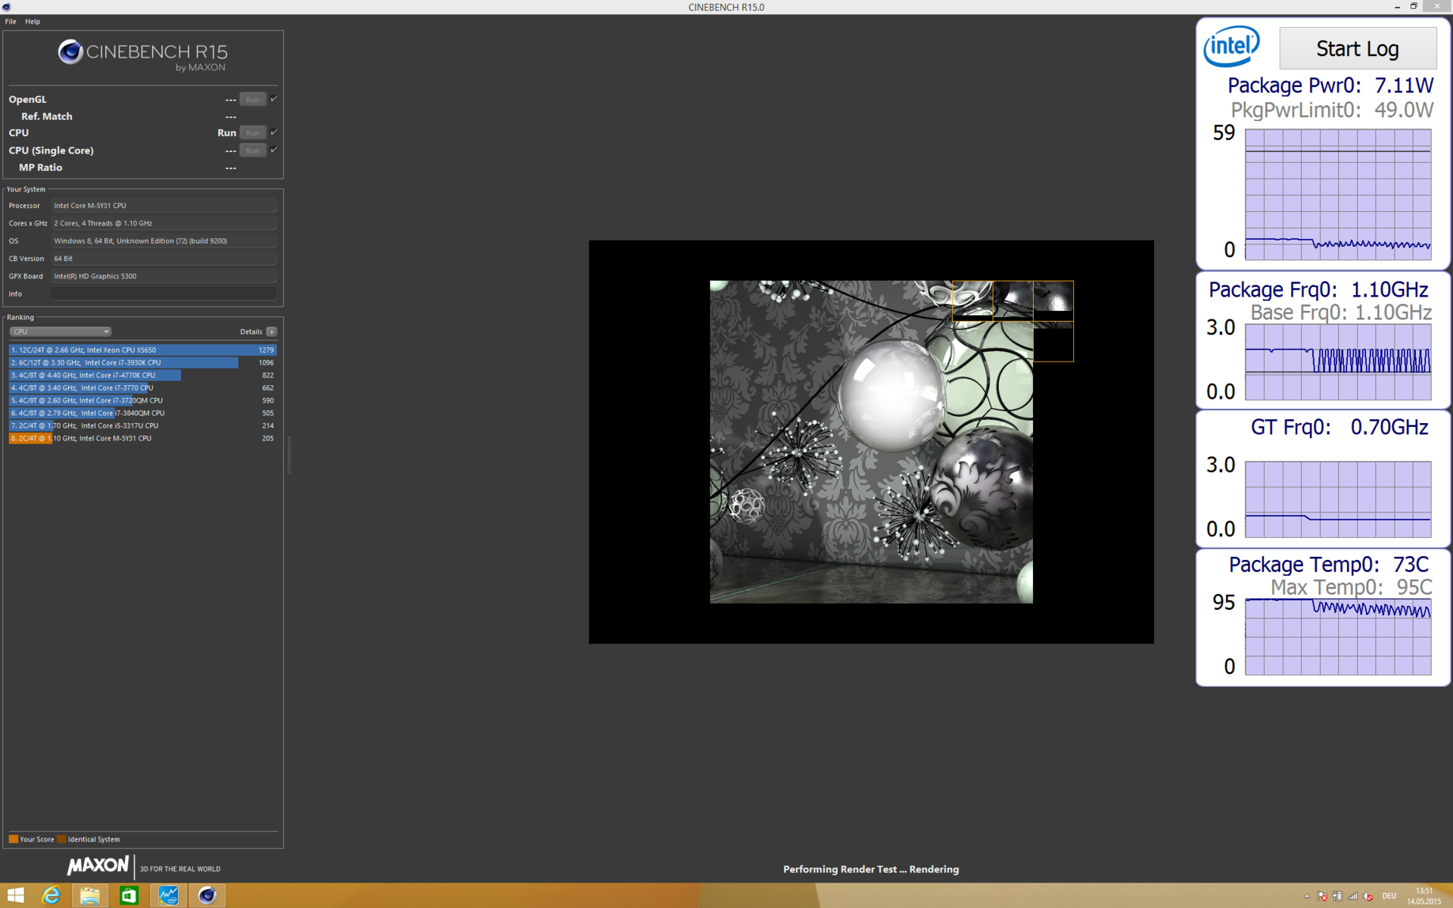Screen dimensions: 1453x908
Task: Toggle the CPU test checkbox
Action: (x=274, y=132)
